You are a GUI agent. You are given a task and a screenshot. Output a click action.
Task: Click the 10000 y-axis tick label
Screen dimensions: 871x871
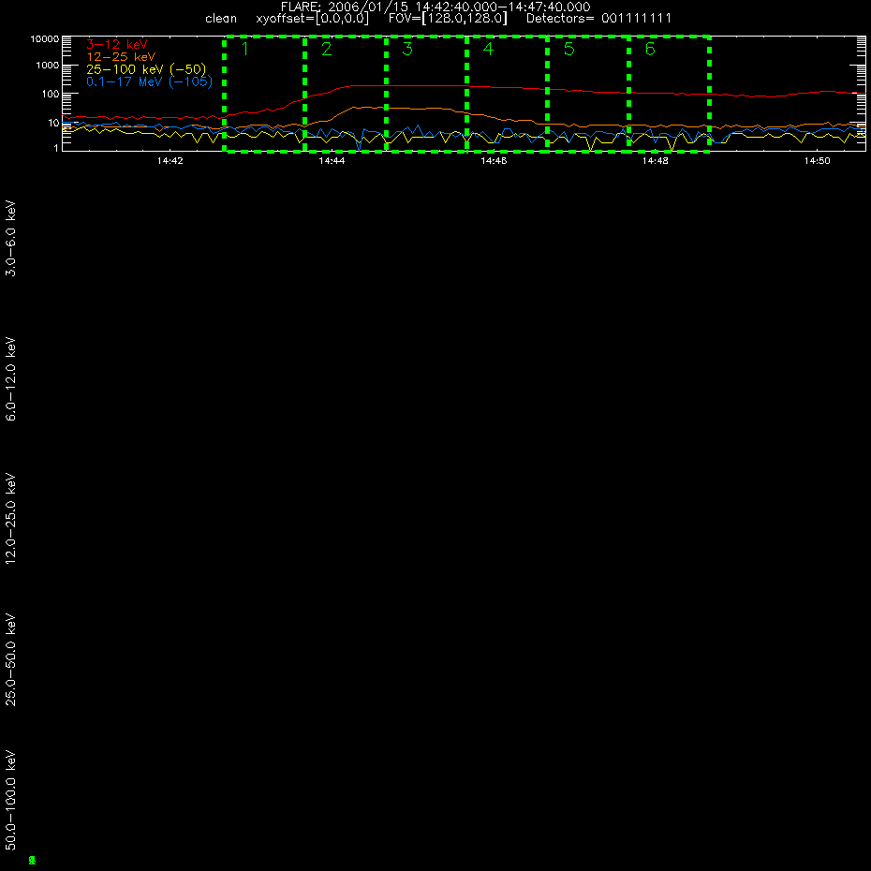[44, 39]
